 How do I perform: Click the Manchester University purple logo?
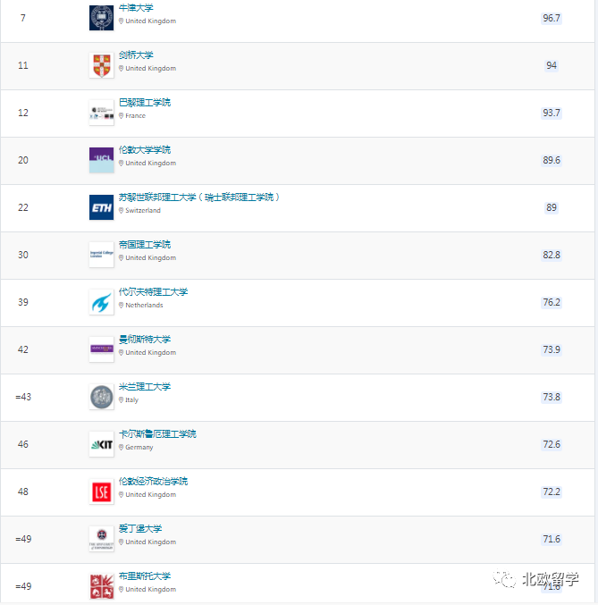tap(102, 349)
